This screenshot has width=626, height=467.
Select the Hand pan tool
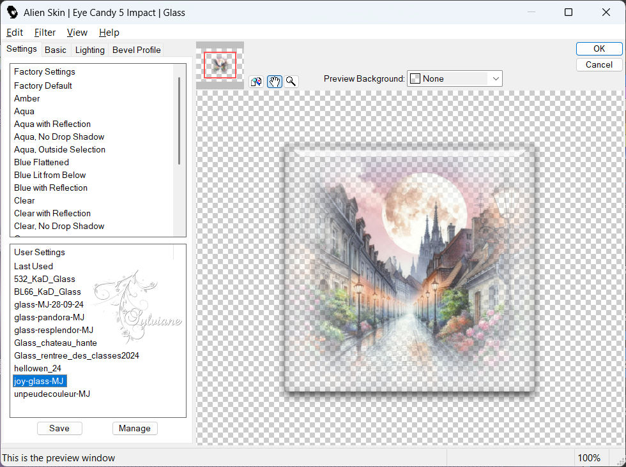[x=274, y=82]
